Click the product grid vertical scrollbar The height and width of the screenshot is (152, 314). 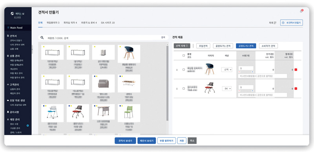tap(168, 83)
